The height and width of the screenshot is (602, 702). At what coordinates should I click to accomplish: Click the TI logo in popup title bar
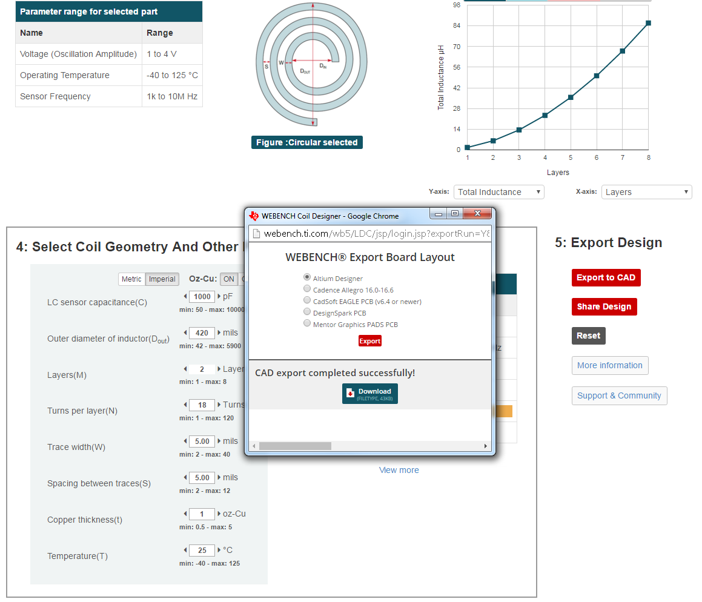tap(254, 216)
